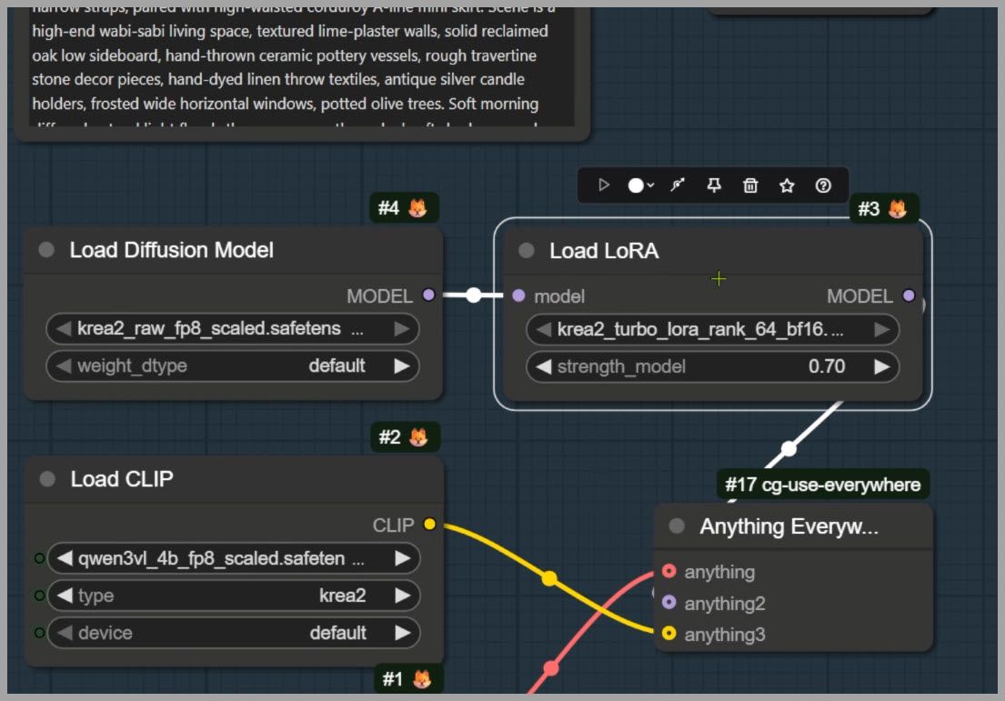The height and width of the screenshot is (701, 1005).
Task: Click the #3 node ID badge
Action: (x=883, y=208)
